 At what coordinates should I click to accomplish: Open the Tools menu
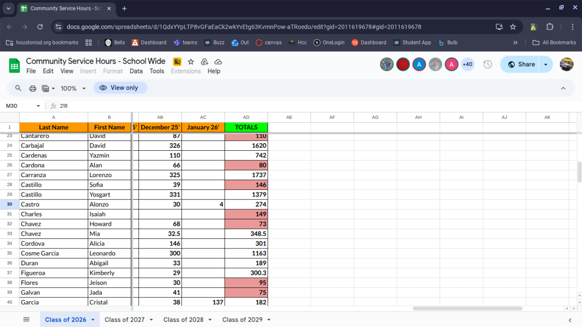point(157,71)
